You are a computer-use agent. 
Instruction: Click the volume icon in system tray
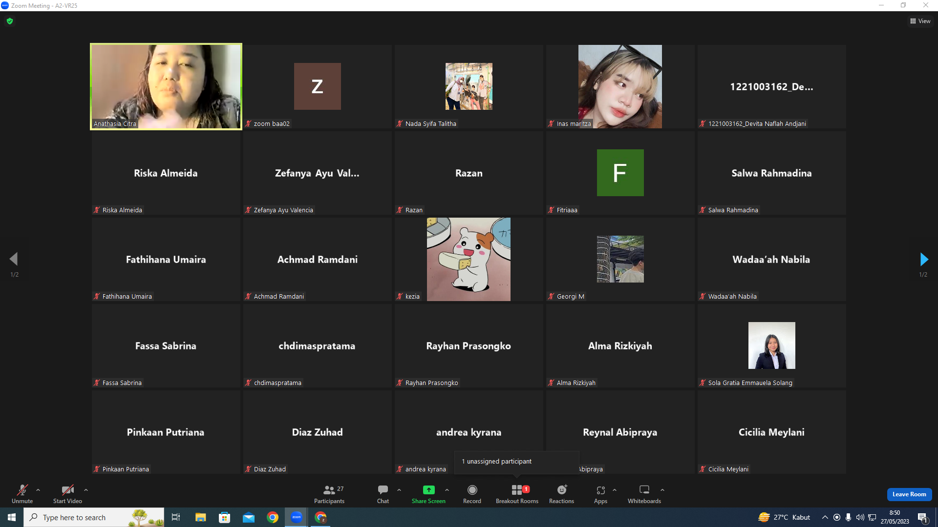(x=860, y=517)
